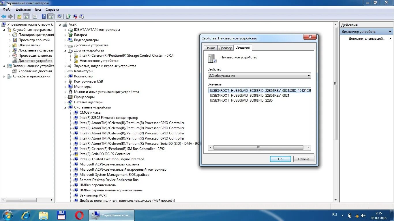The height and width of the screenshot is (221, 394).
Task: Open the Start menu orb
Action: tap(7, 215)
